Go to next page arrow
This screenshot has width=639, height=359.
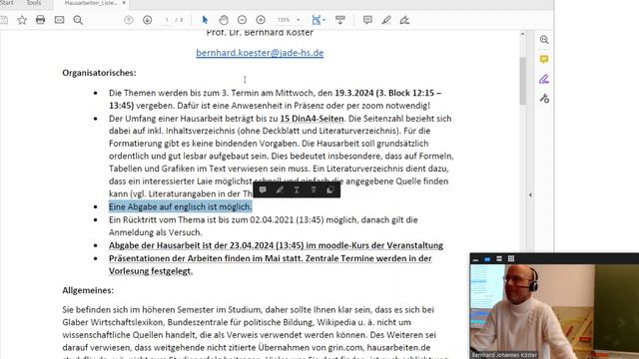click(x=147, y=20)
